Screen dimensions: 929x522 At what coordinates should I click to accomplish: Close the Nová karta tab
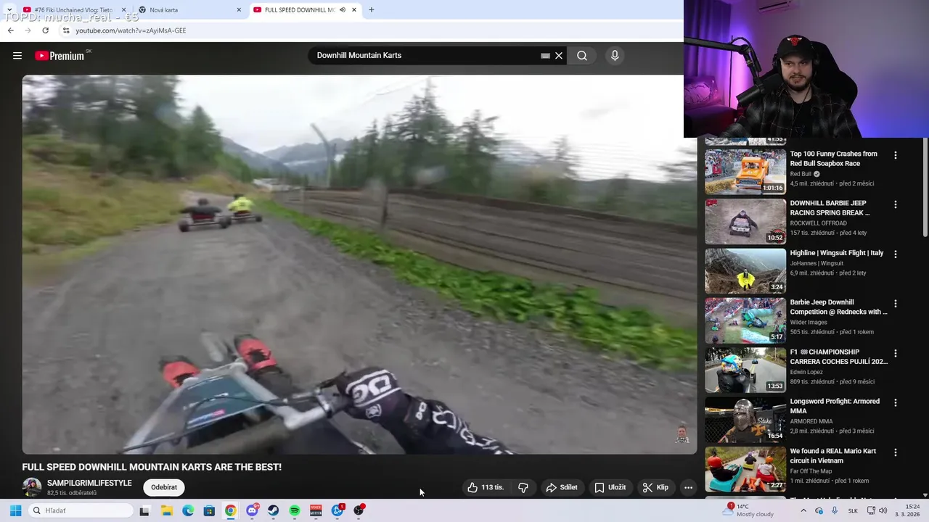coord(239,10)
